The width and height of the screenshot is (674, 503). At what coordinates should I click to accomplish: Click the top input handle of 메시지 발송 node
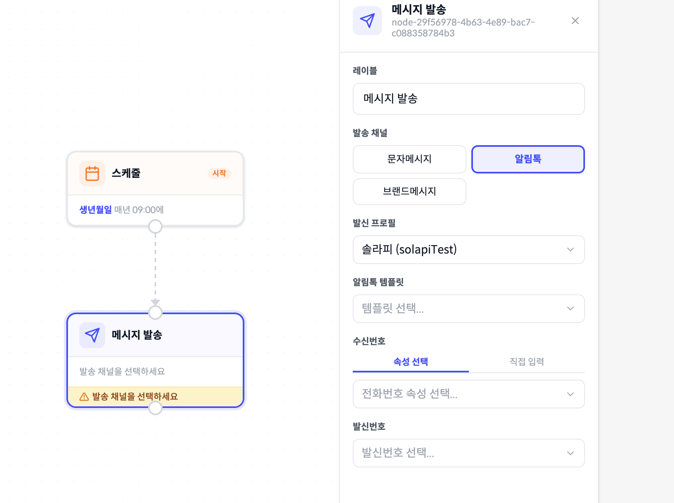pos(155,312)
